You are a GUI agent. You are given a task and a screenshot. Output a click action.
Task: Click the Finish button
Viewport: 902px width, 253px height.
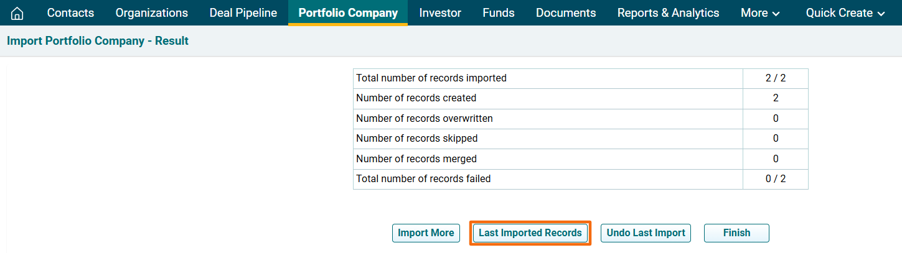736,233
